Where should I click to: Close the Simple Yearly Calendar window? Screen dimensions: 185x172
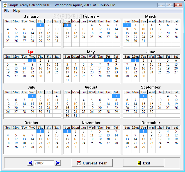(x=178, y=5)
